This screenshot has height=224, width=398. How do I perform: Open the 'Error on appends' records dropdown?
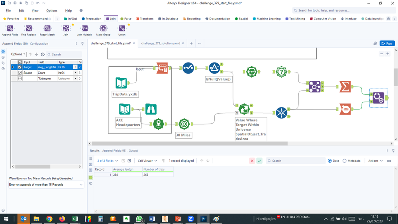46,185
